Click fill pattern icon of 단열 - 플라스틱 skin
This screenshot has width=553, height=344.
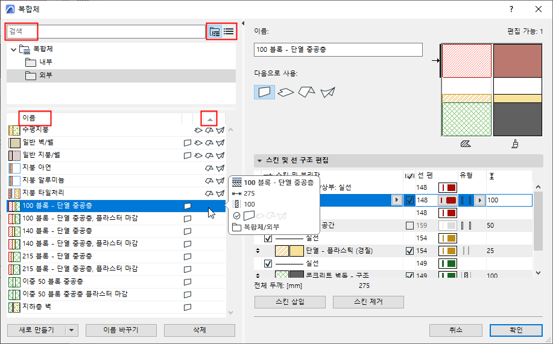pyautogui.click(x=282, y=251)
